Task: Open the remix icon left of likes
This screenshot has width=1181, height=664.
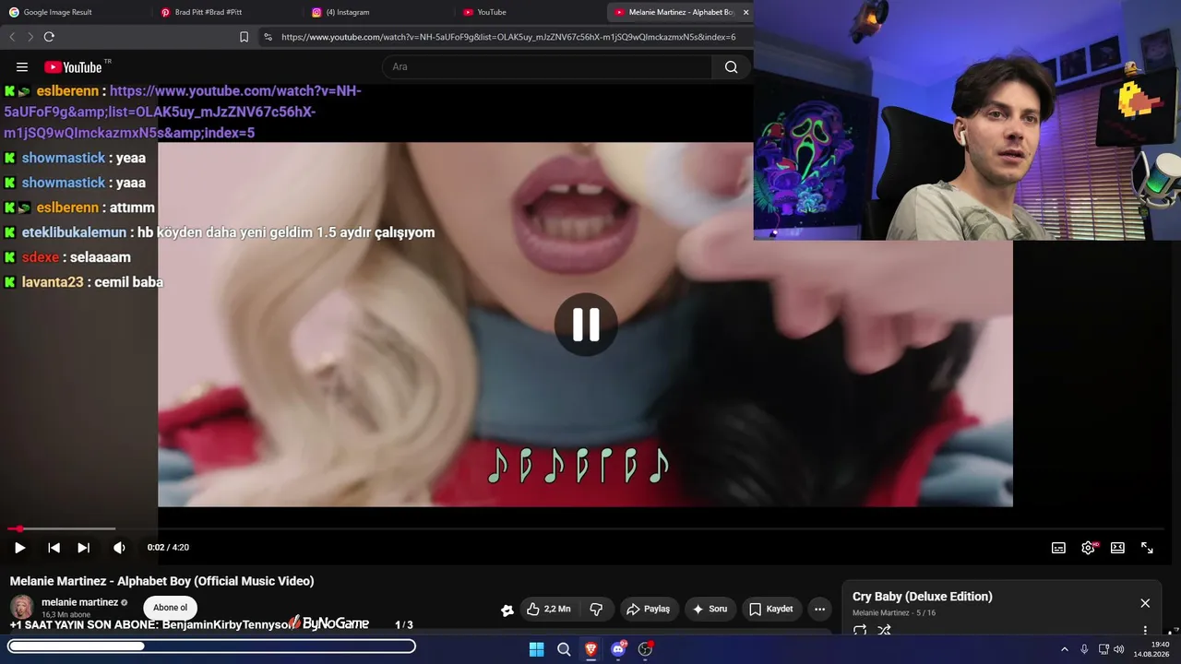Action: 507,610
